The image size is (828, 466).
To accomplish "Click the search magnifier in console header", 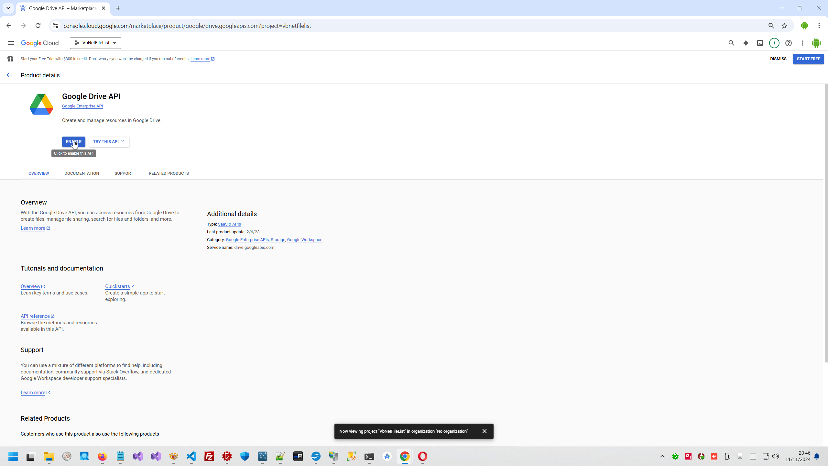I will click(x=731, y=43).
